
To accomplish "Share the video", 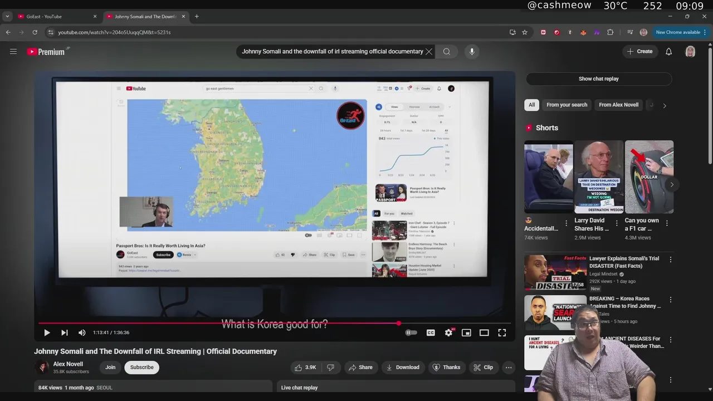I will pyautogui.click(x=360, y=368).
